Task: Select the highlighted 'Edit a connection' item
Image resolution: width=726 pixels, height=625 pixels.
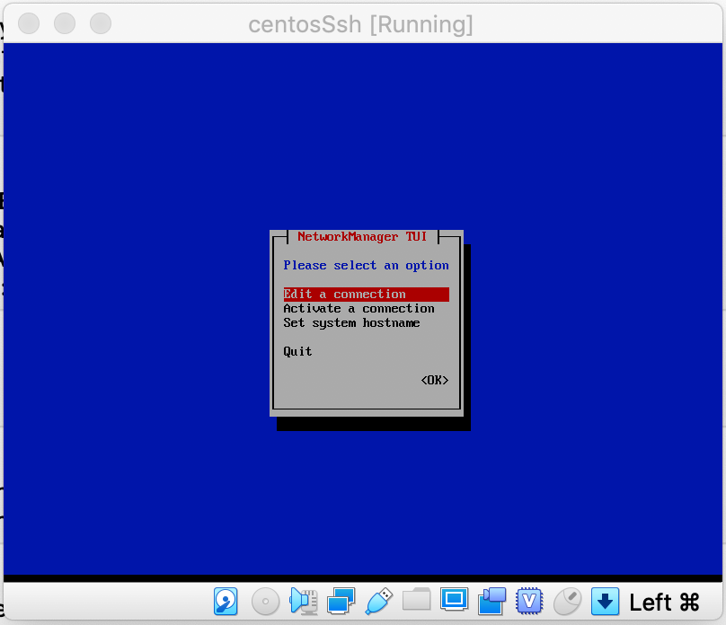Action: 344,294
